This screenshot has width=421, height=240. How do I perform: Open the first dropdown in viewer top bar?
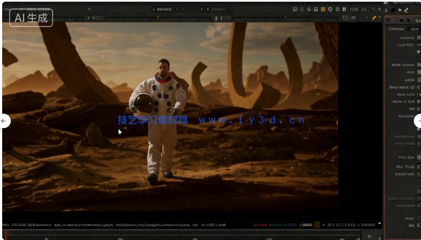(166, 9)
